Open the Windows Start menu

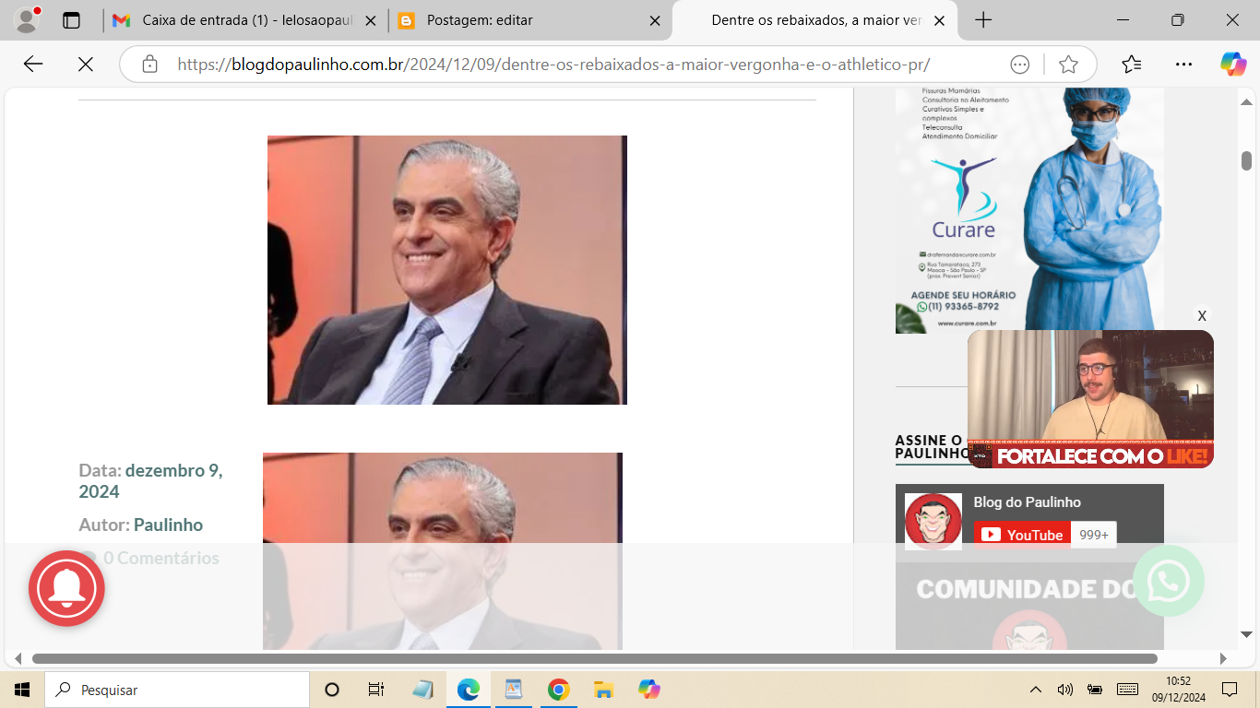(x=22, y=690)
